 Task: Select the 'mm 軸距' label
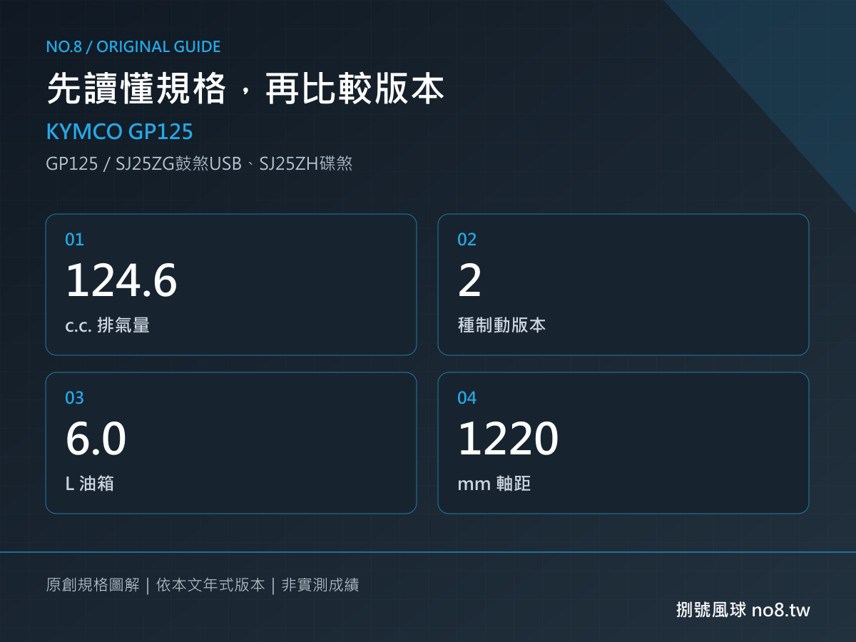494,484
